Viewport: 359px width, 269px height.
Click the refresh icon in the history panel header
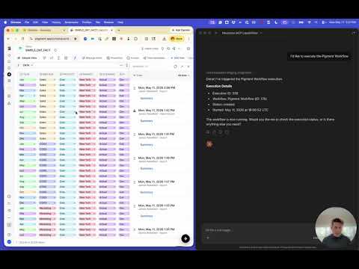pos(176,67)
